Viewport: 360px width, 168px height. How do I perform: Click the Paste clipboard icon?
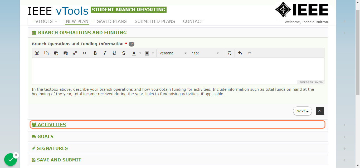[x=56, y=53]
